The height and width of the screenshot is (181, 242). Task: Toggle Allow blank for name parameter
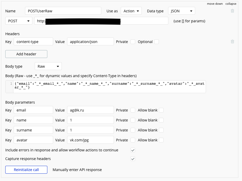pos(161,120)
